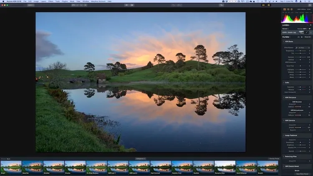Adjust the Exposure slider
Image resolution: width=313 pixels, height=176 pixels.
point(301,57)
